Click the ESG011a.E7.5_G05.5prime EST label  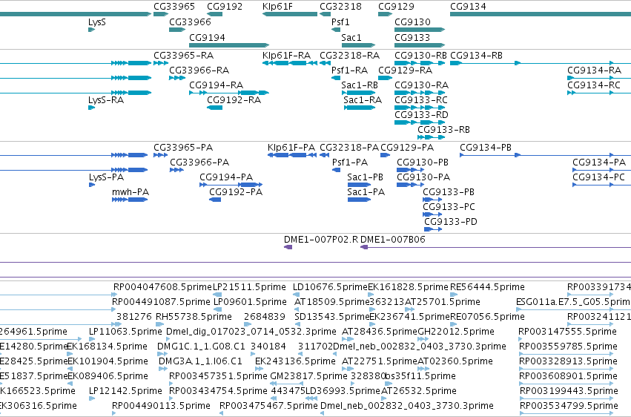[573, 302]
